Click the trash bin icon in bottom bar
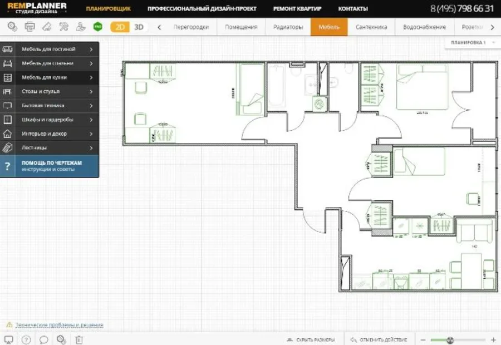Image resolution: width=501 pixels, height=345 pixels. click(x=79, y=339)
